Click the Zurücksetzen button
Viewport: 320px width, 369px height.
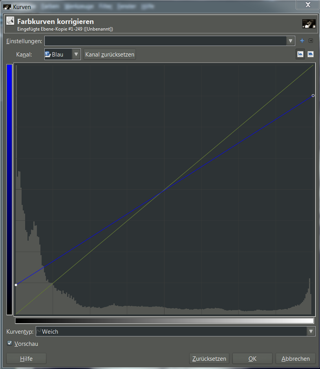[209, 359]
